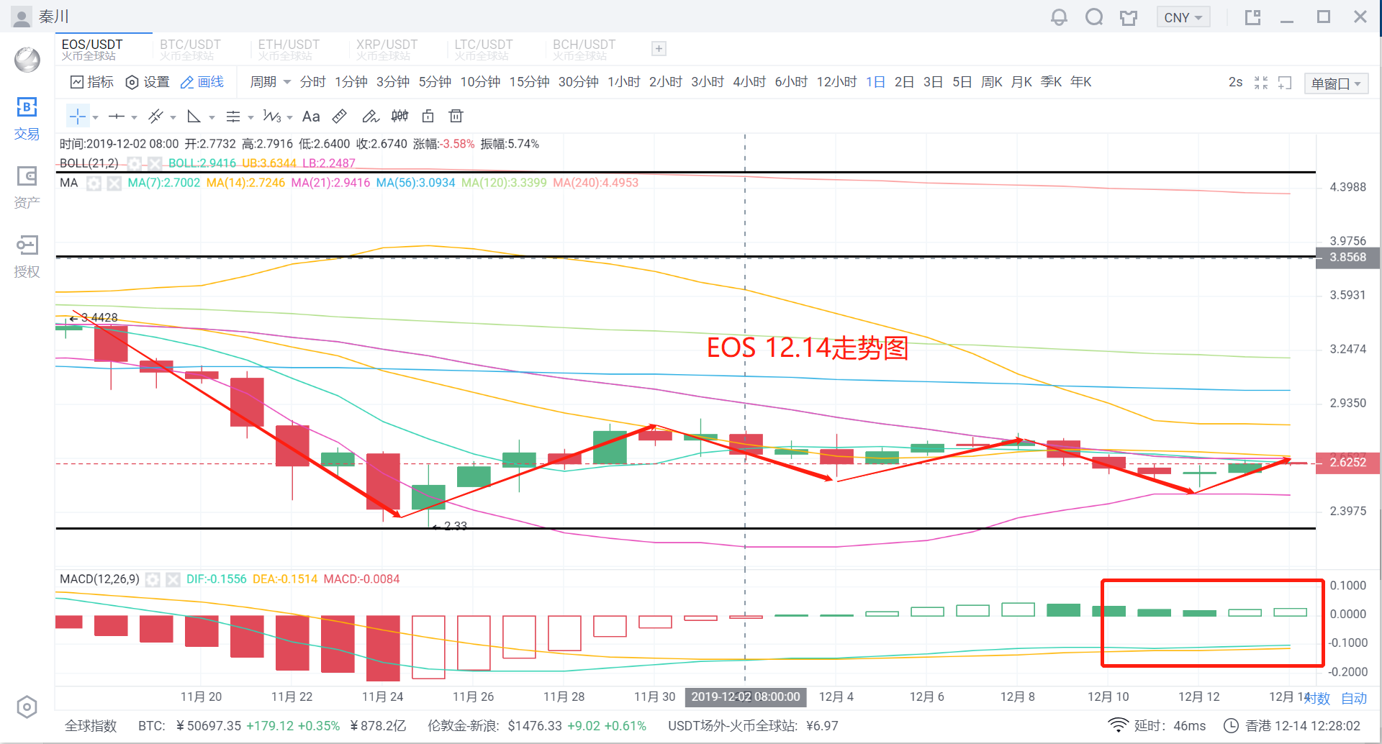Select the Aa text annotation tool
This screenshot has height=744, width=1382.
coord(311,117)
